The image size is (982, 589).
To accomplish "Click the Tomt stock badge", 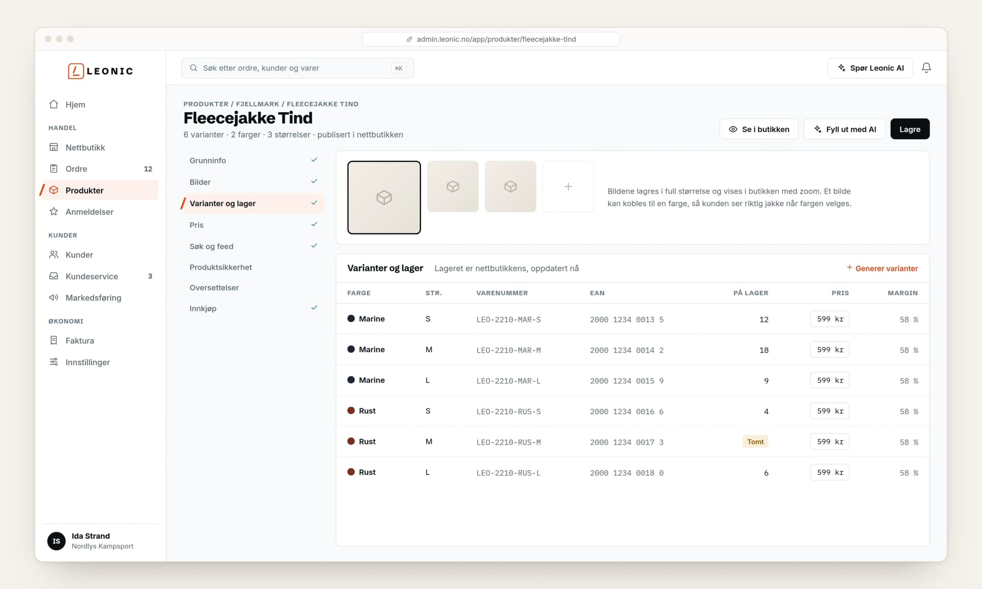I will (755, 441).
